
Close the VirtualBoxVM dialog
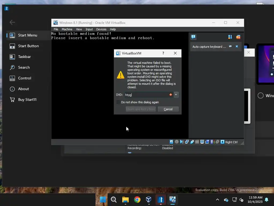[175, 53]
